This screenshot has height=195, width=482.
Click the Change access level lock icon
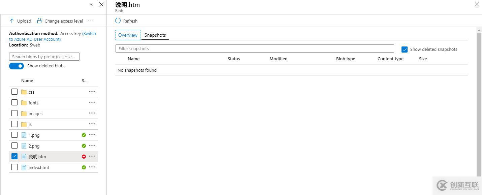(39, 21)
